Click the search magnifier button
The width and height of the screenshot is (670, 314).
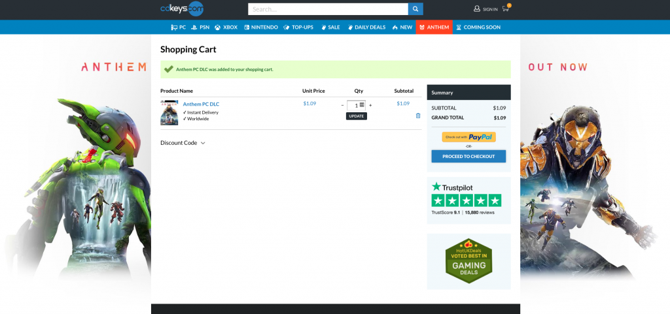pyautogui.click(x=415, y=9)
